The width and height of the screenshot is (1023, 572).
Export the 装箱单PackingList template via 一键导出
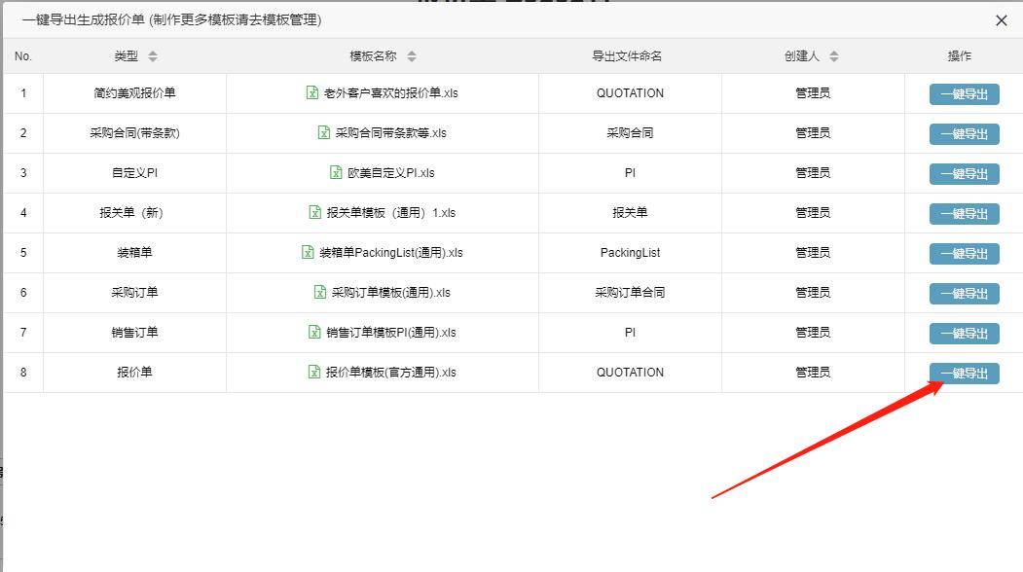point(964,253)
